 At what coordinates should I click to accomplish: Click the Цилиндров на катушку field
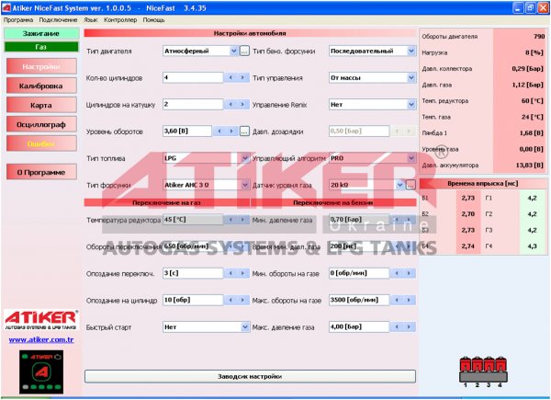[x=193, y=105]
